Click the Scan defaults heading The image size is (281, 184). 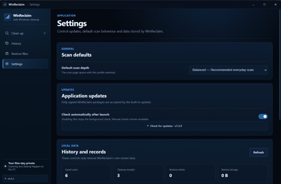76,55
